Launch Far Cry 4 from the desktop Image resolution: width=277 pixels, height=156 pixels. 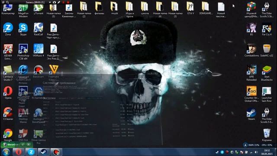(x=267, y=29)
